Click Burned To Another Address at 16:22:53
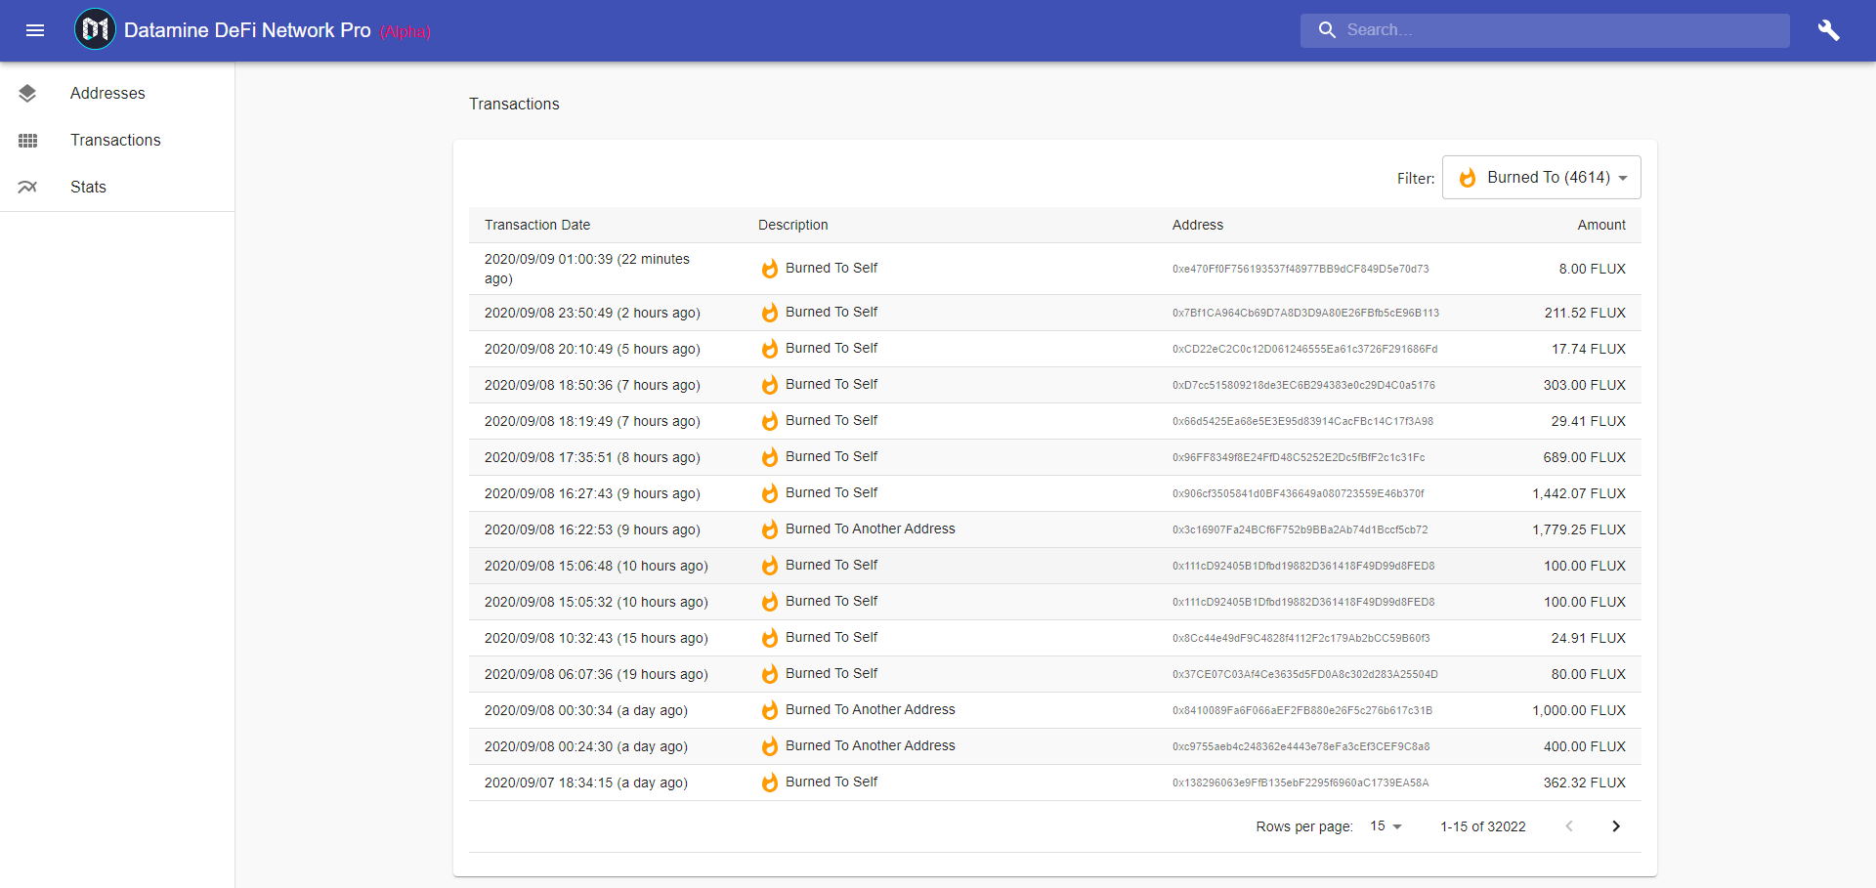Screen dimensions: 1876x888 point(871,529)
